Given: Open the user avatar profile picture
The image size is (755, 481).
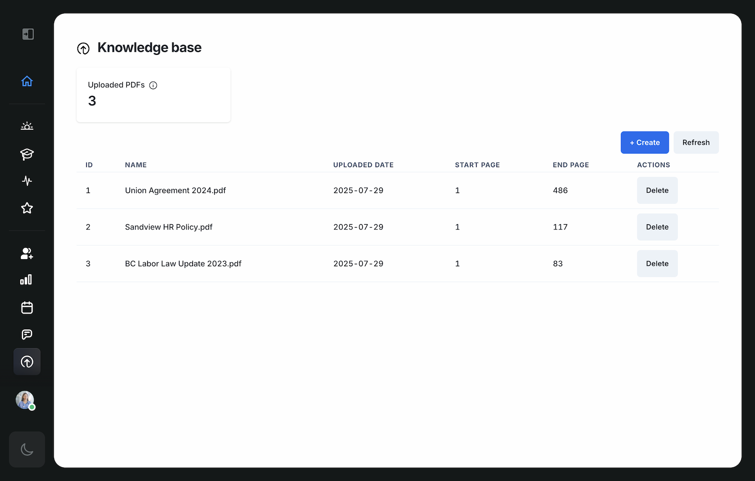Looking at the screenshot, I should [25, 400].
